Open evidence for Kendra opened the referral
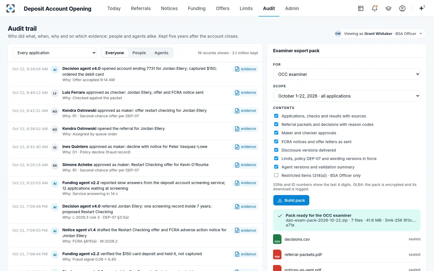Image resolution: width=434 pixels, height=271 pixels. pyautogui.click(x=245, y=129)
